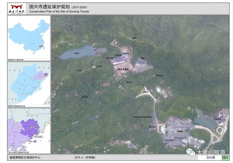Image resolution: width=233 pixels, height=163 pixels.
Task: Click the WeChat bubble icon in watermark
Action: [191, 152]
